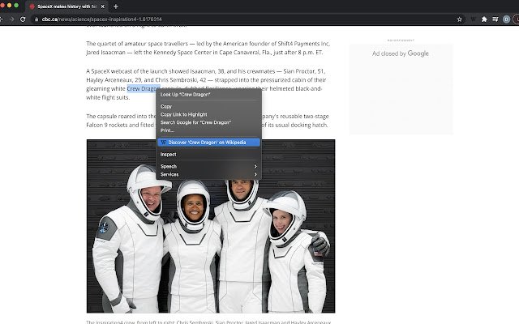Viewport: 519px width, 324px height.
Task: Click the "Ad closed by Google" box
Action: pos(401,89)
